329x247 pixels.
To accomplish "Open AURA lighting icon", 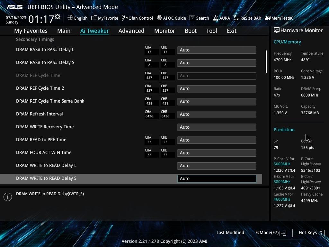I will coord(216,18).
